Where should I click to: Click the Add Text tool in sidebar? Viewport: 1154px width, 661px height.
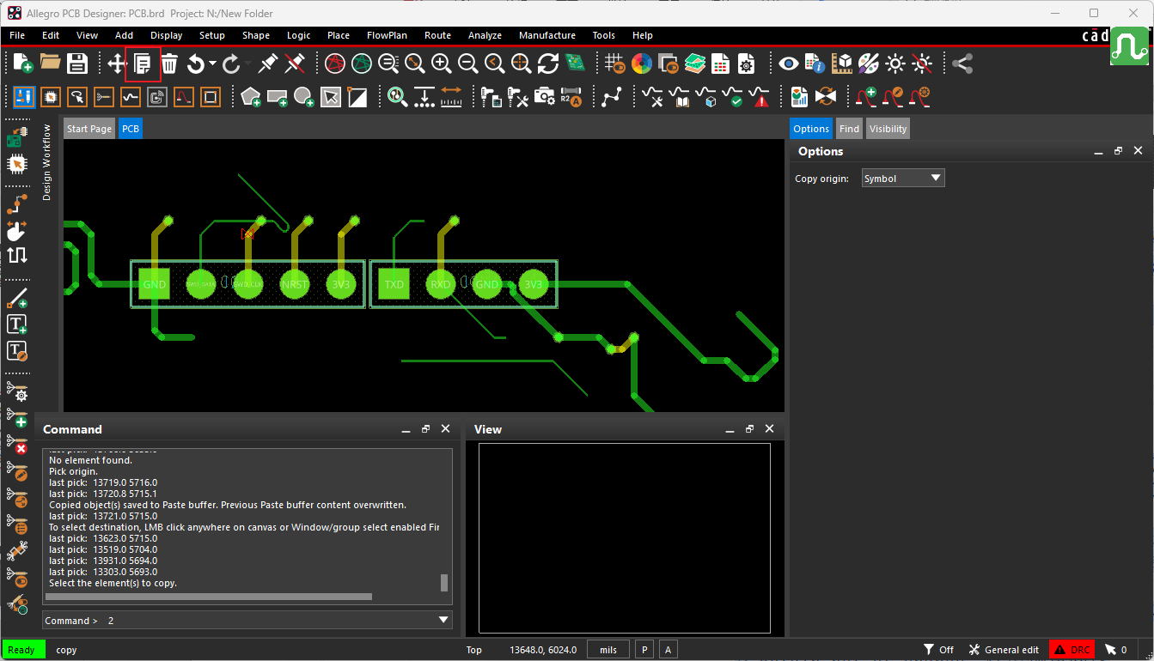click(x=17, y=324)
